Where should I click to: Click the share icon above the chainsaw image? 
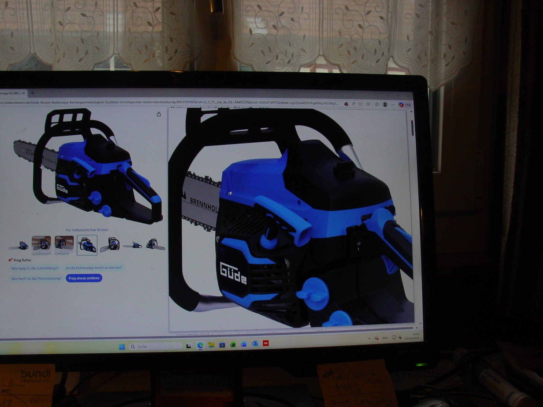pos(159,114)
